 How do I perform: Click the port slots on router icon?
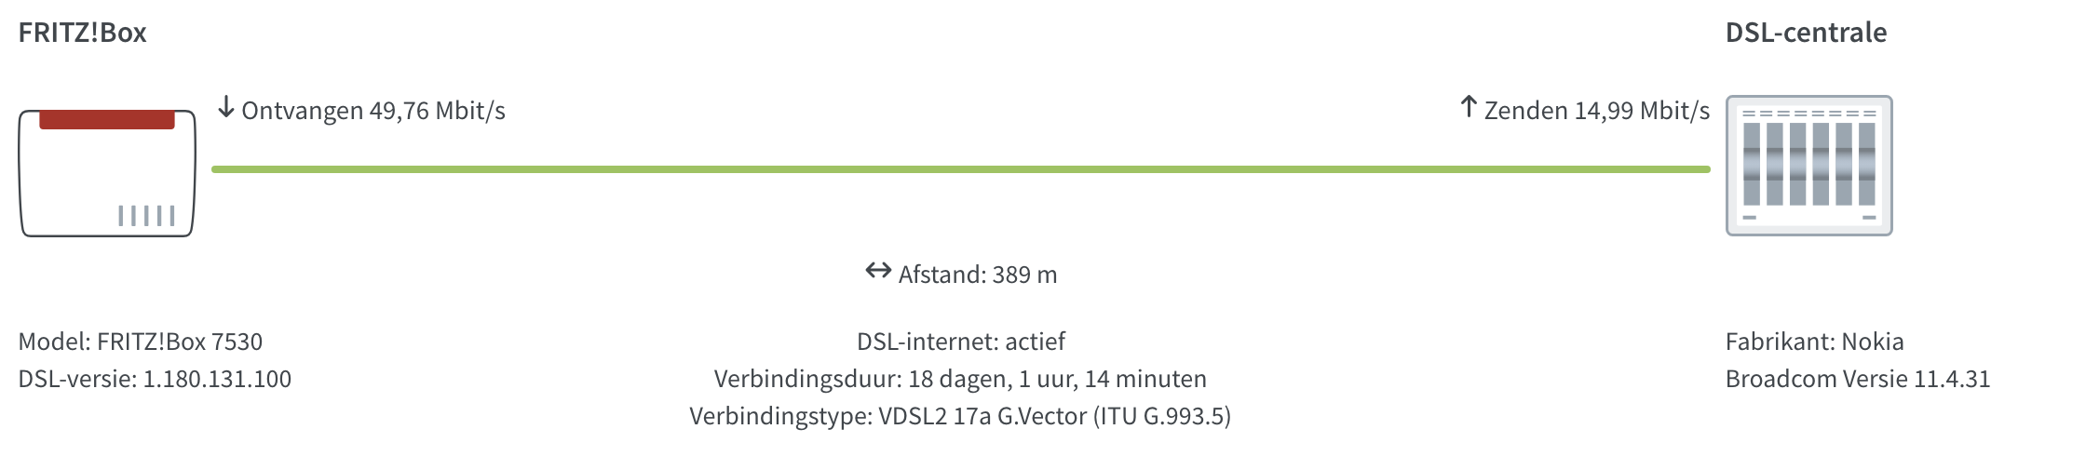pyautogui.click(x=146, y=216)
